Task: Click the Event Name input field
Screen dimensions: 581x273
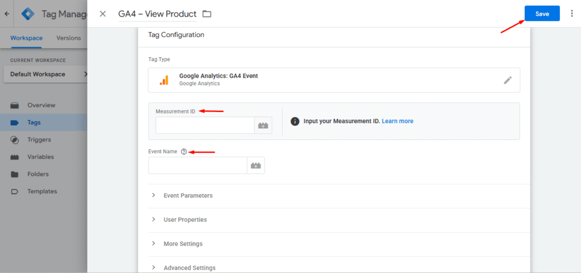Action: click(x=197, y=165)
